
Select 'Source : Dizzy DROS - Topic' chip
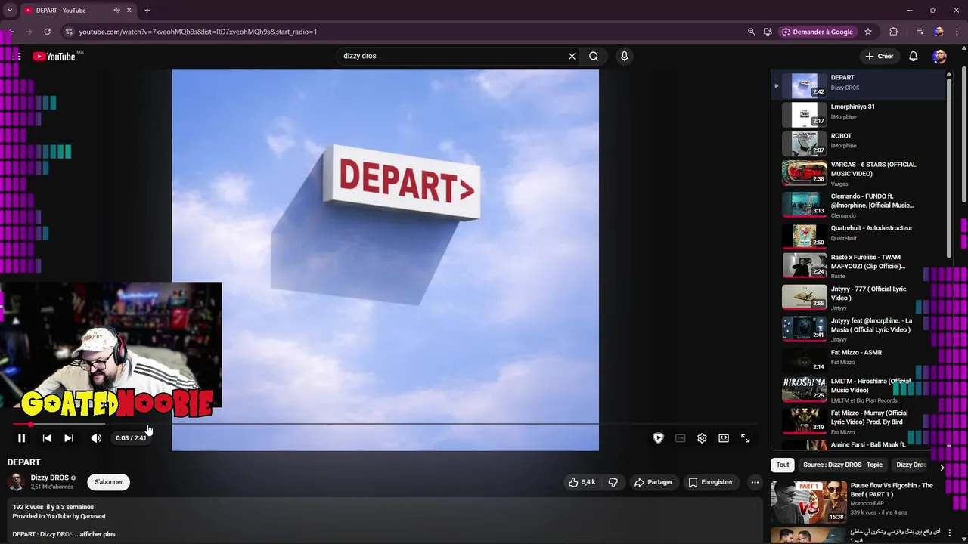point(842,465)
